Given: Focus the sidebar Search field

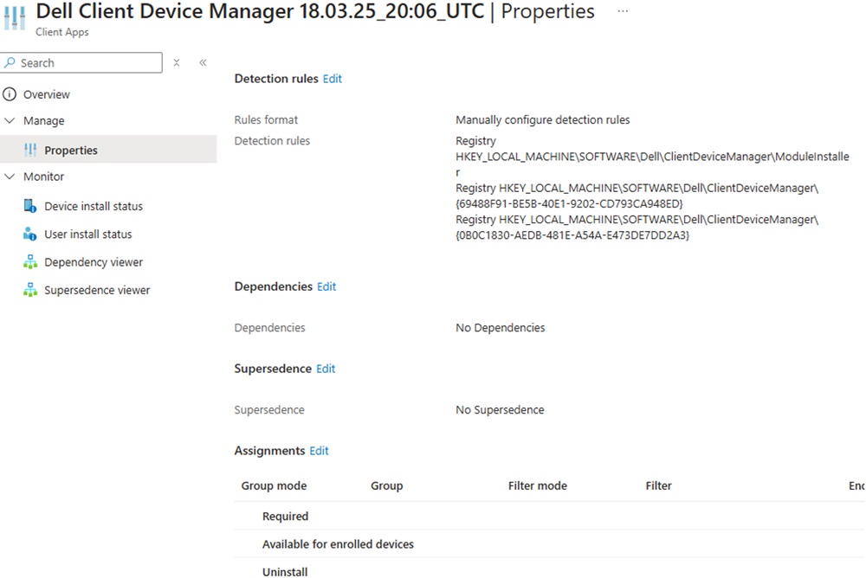Looking at the screenshot, I should pos(87,62).
